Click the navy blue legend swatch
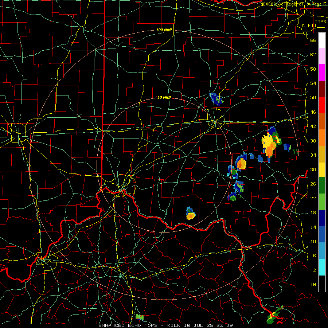The image size is (328, 328). click(322, 218)
